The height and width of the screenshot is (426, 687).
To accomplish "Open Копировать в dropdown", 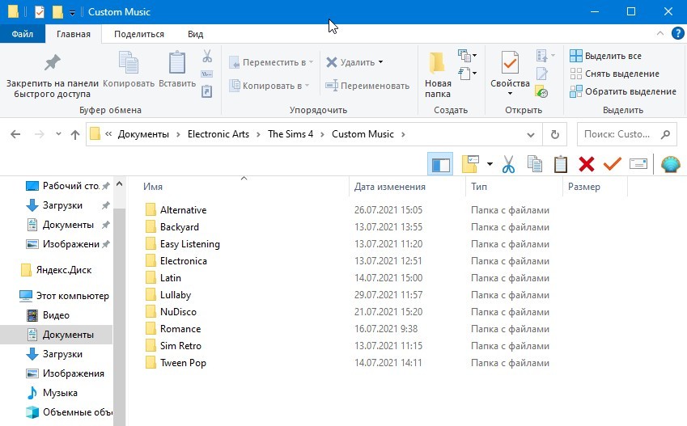I will 269,86.
